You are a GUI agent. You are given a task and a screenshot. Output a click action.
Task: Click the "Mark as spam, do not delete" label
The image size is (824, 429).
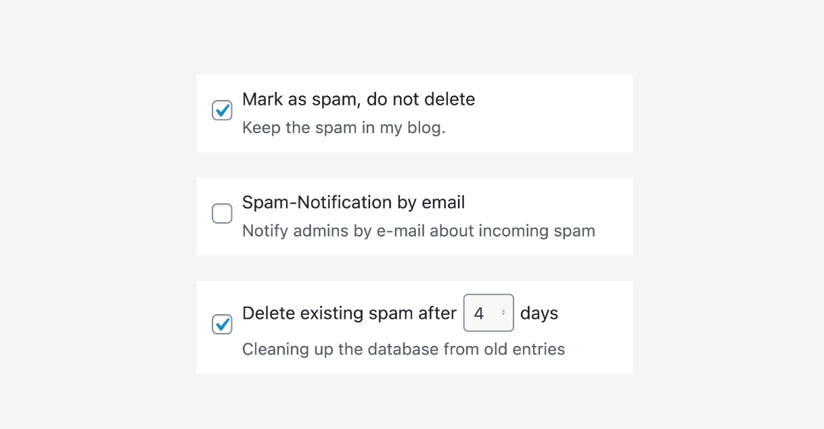pyautogui.click(x=359, y=99)
